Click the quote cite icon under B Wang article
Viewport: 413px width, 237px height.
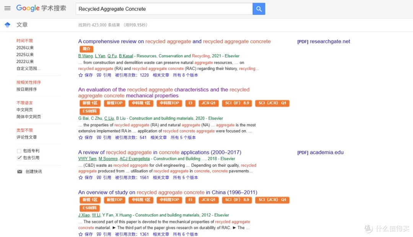(99, 75)
